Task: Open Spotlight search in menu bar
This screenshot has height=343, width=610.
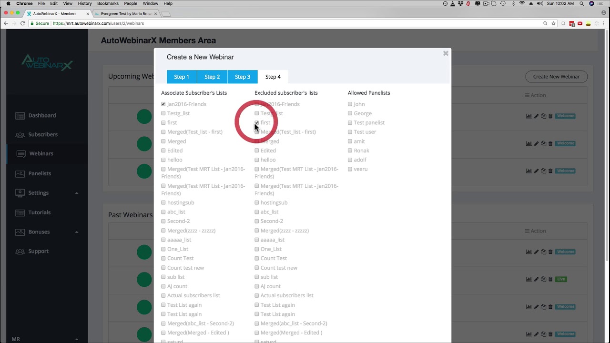Action: [x=582, y=3]
